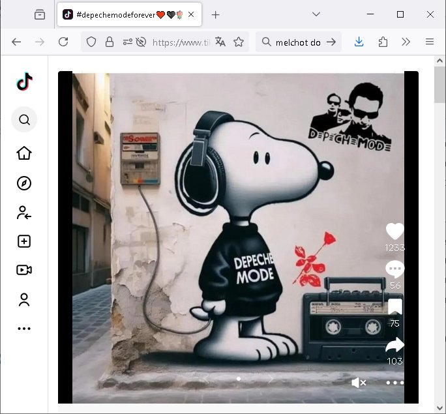This screenshot has width=446, height=414.
Task: Show site security padlock info
Action: coord(110,42)
